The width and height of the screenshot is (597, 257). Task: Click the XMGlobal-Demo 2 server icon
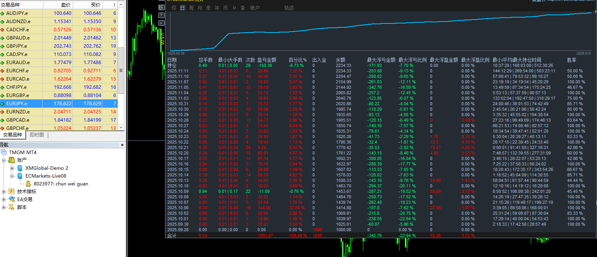(20, 168)
